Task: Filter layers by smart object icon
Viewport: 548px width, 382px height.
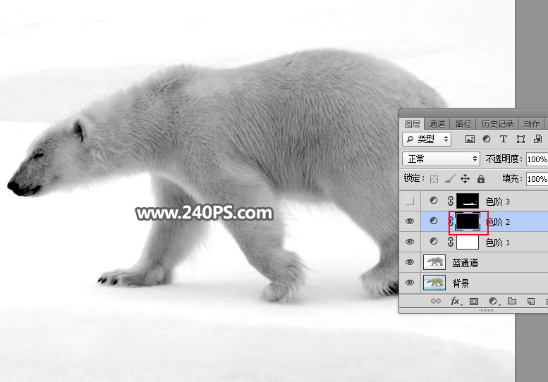Action: pos(538,139)
